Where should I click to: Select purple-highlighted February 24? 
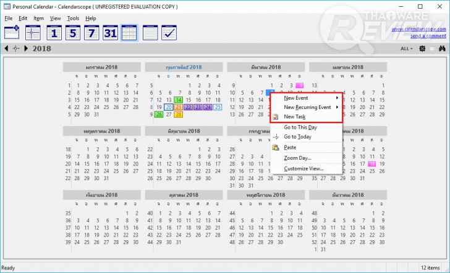pyautogui.click(x=208, y=107)
